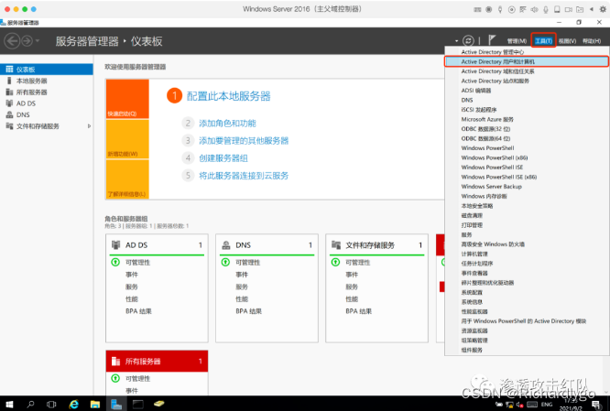Refresh the Server Manager dashboard
The width and height of the screenshot is (610, 411).
click(468, 40)
